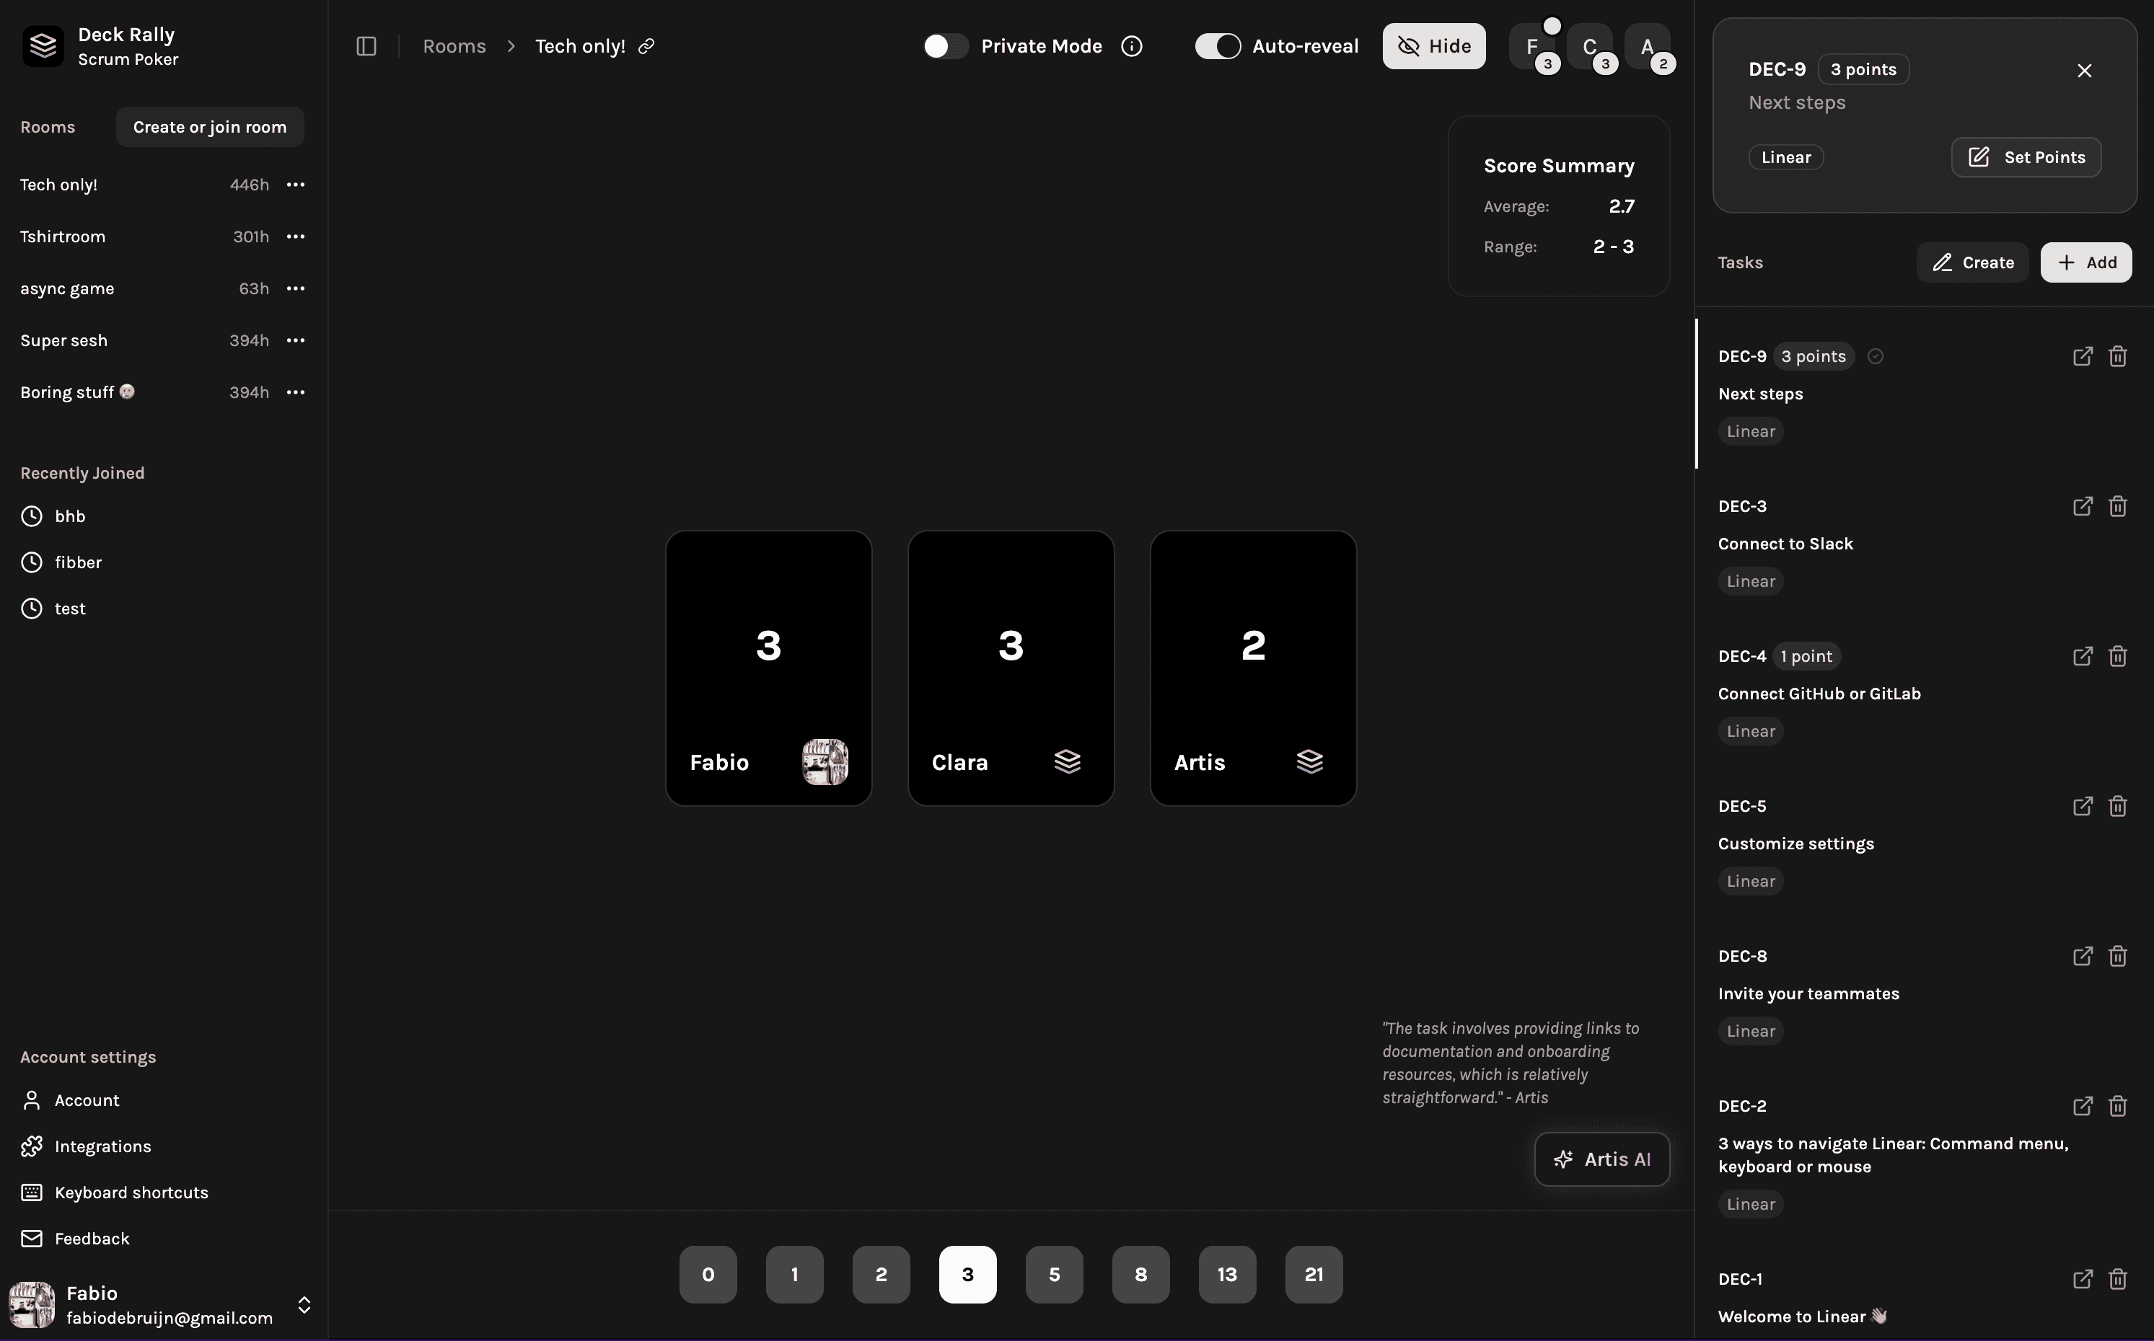Open options menu for Boring stuff room
Viewport: 2154px width, 1341px height.
click(x=296, y=392)
